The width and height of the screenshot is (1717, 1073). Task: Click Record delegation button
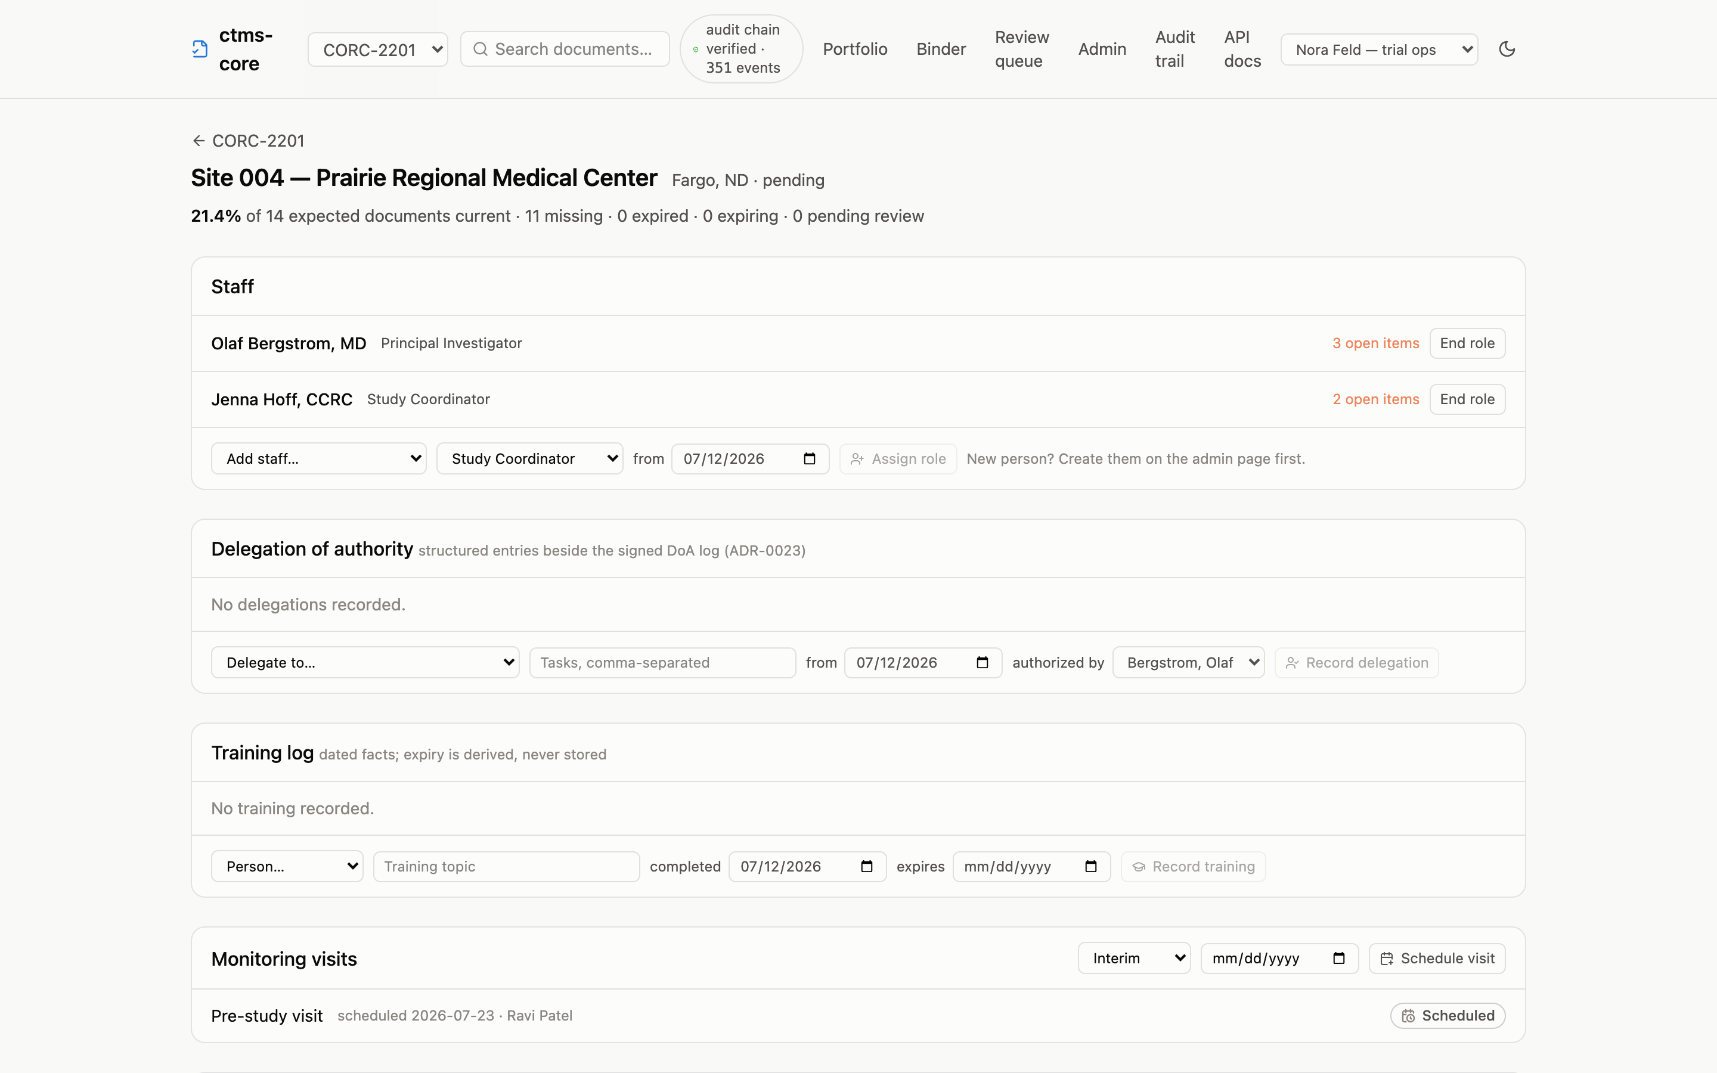click(x=1356, y=662)
